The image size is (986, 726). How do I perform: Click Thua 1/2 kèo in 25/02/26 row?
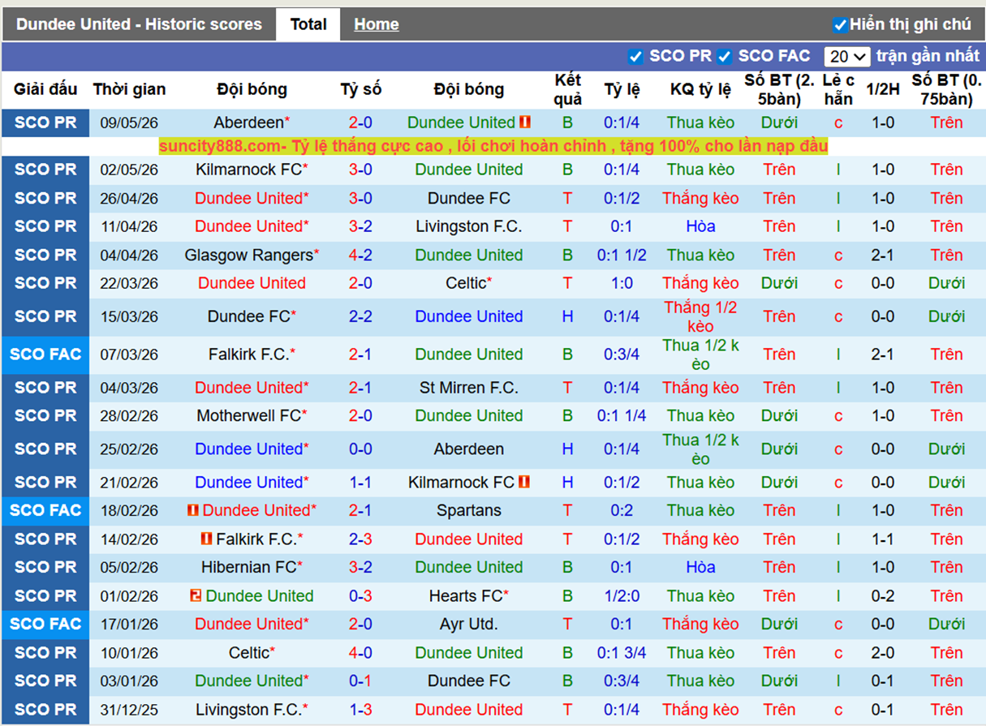pos(700,449)
